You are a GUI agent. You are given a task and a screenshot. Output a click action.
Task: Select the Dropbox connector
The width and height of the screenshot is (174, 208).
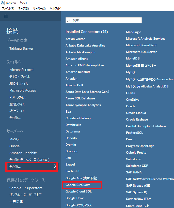72,151
